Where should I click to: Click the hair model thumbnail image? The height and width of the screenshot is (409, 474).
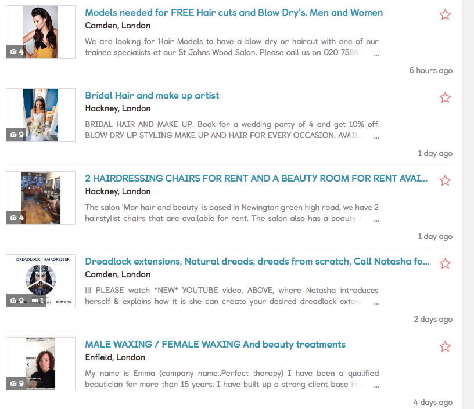41,32
